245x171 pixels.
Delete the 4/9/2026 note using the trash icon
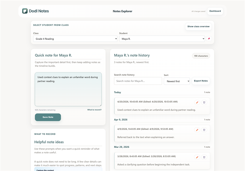[204, 130]
